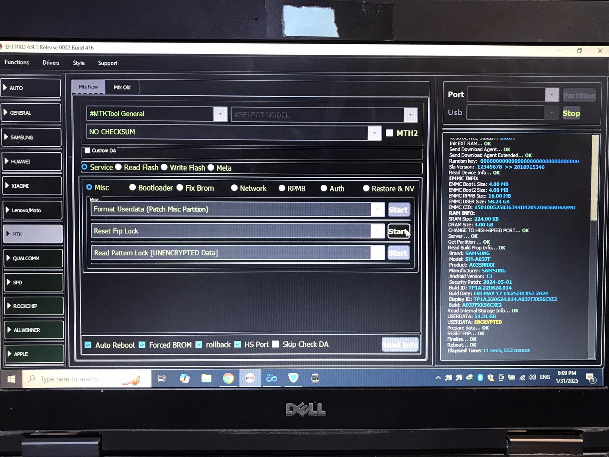Viewport: 609px width, 457px height.
Task: Expand the Reset Frp Lock dropdown arrow
Action: coord(378,231)
